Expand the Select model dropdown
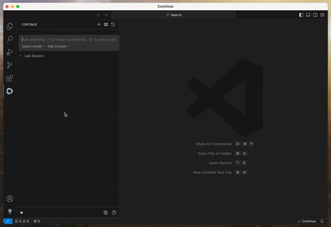 (x=33, y=46)
